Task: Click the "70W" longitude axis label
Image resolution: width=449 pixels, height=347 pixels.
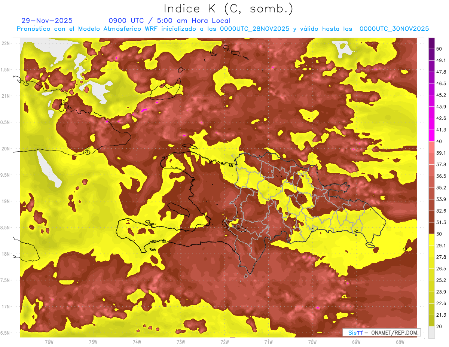Action: tap(312, 342)
